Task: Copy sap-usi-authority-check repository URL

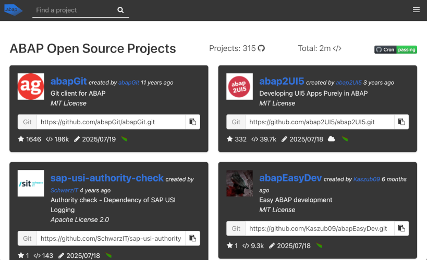Action: pos(193,238)
